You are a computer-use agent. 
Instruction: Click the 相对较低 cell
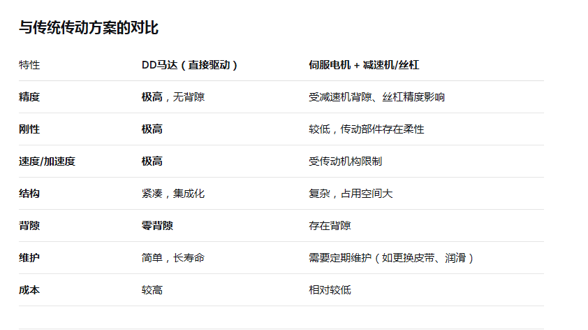[x=330, y=290]
